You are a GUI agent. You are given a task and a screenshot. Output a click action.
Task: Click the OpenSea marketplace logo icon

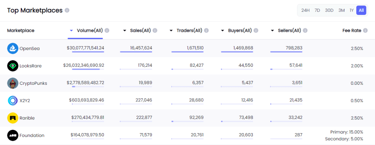pyautogui.click(x=12, y=48)
